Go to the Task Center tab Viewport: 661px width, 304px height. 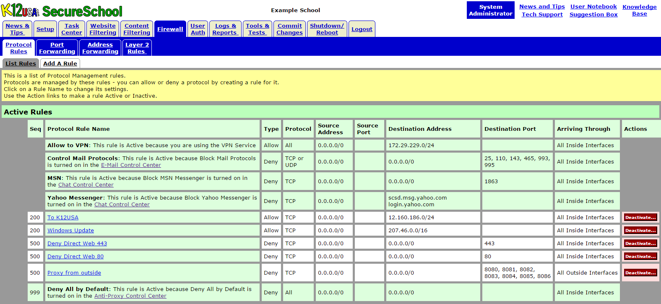click(x=72, y=29)
